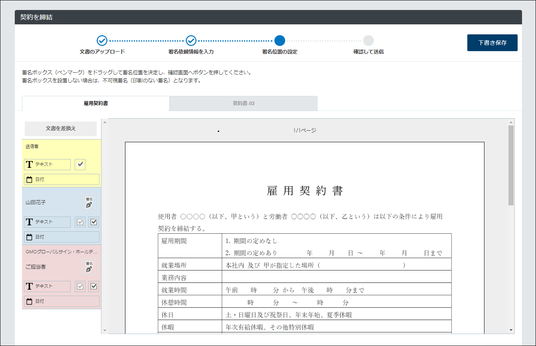Click the 送信者 label in the yellow panel

point(32,147)
